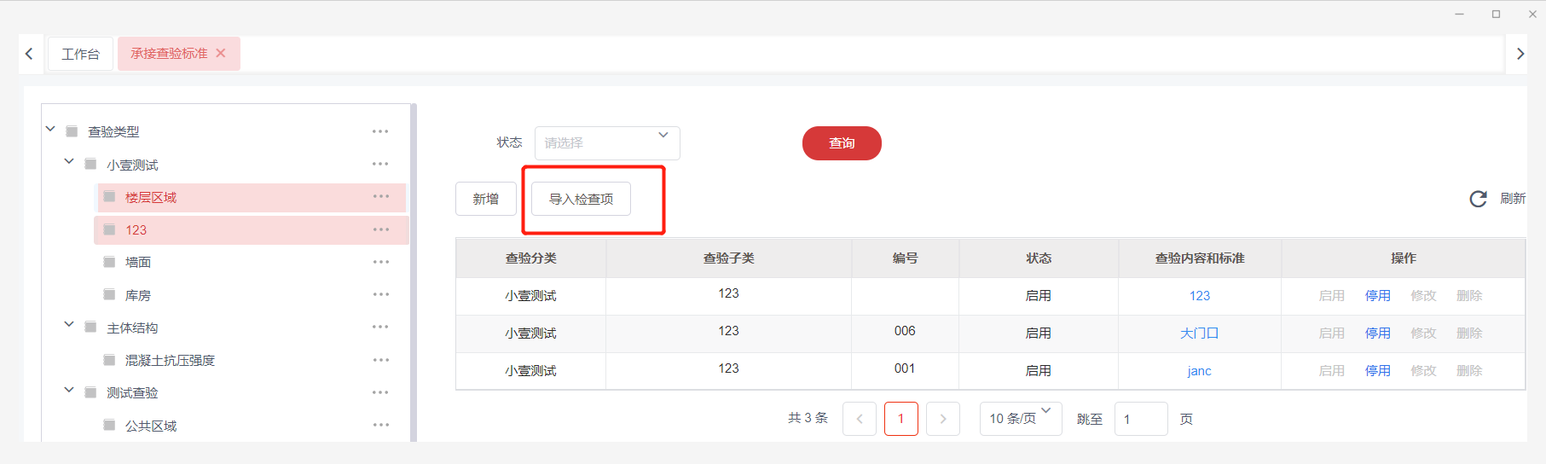Click ellipsis menu next to 主体结构
1546x464 pixels.
[x=380, y=328]
